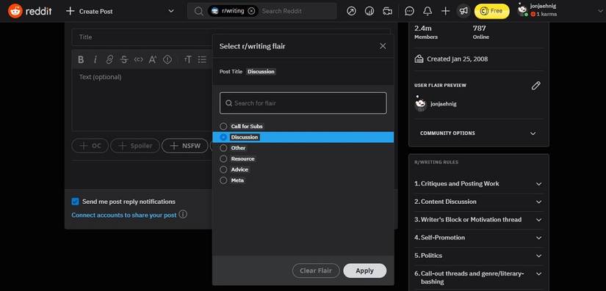Remove the r/writing search filter
606x291 pixels.
tap(251, 11)
